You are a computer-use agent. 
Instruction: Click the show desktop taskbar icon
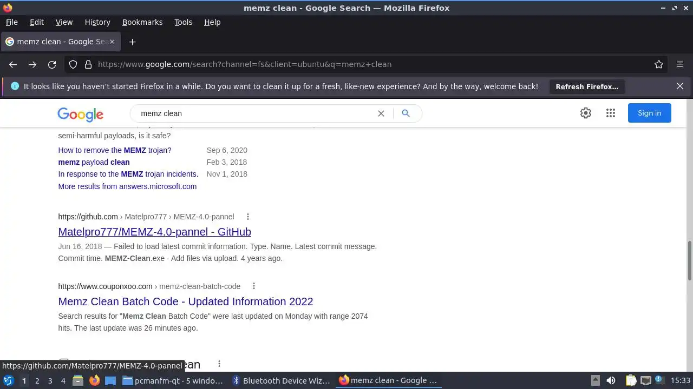click(110, 380)
